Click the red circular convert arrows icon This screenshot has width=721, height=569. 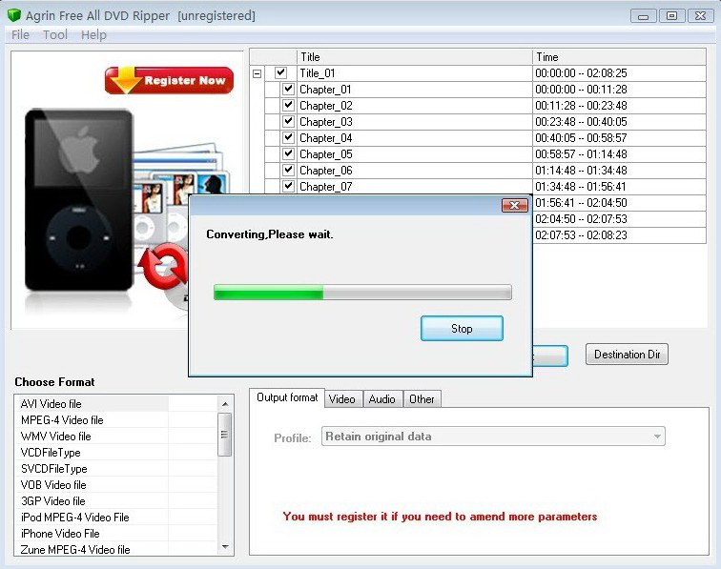tap(163, 267)
